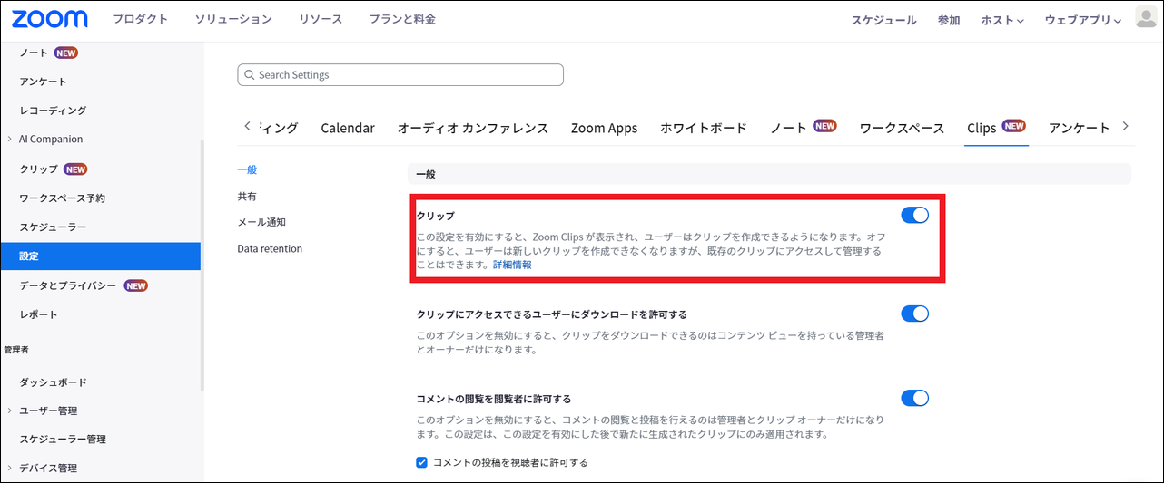
Task: Select 設定 in sidebar
Action: [x=100, y=256]
